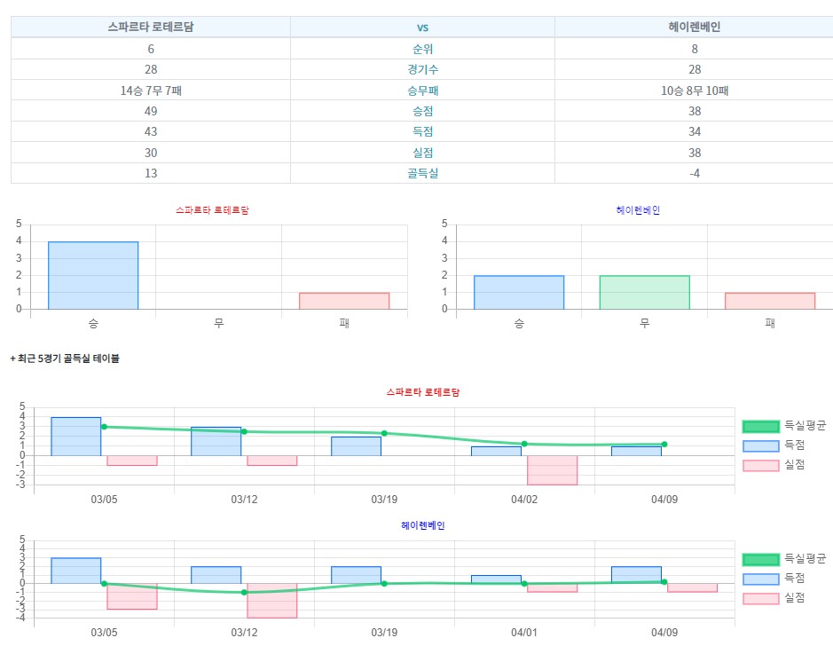Click Heerenveen's rank value 8
833x646 pixels.
tap(694, 49)
